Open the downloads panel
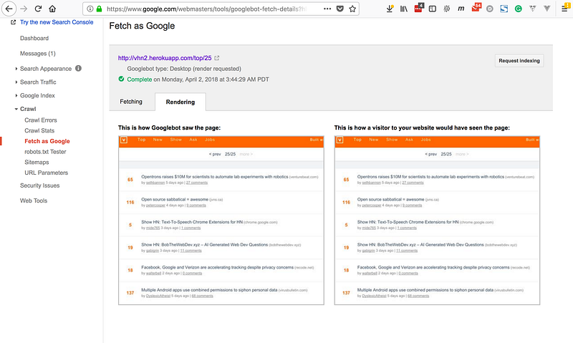This screenshot has height=343, width=573. (390, 9)
